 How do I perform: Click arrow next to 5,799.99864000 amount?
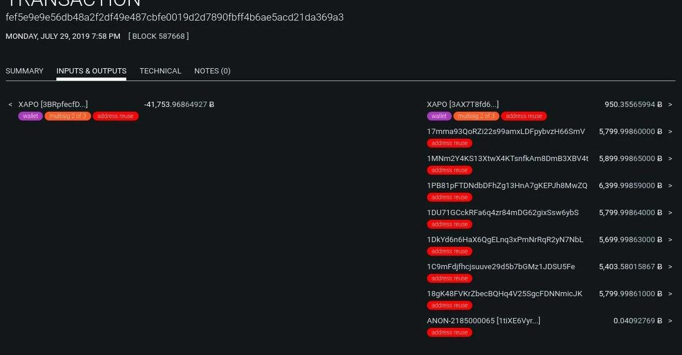click(670, 213)
